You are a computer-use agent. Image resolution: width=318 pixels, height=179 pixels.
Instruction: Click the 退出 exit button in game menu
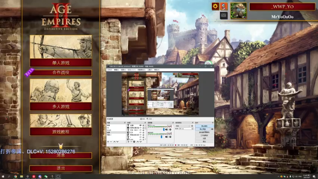[61, 168]
